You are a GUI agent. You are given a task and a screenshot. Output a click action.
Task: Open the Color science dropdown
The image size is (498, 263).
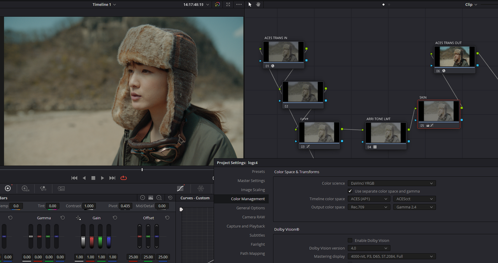[392, 183]
